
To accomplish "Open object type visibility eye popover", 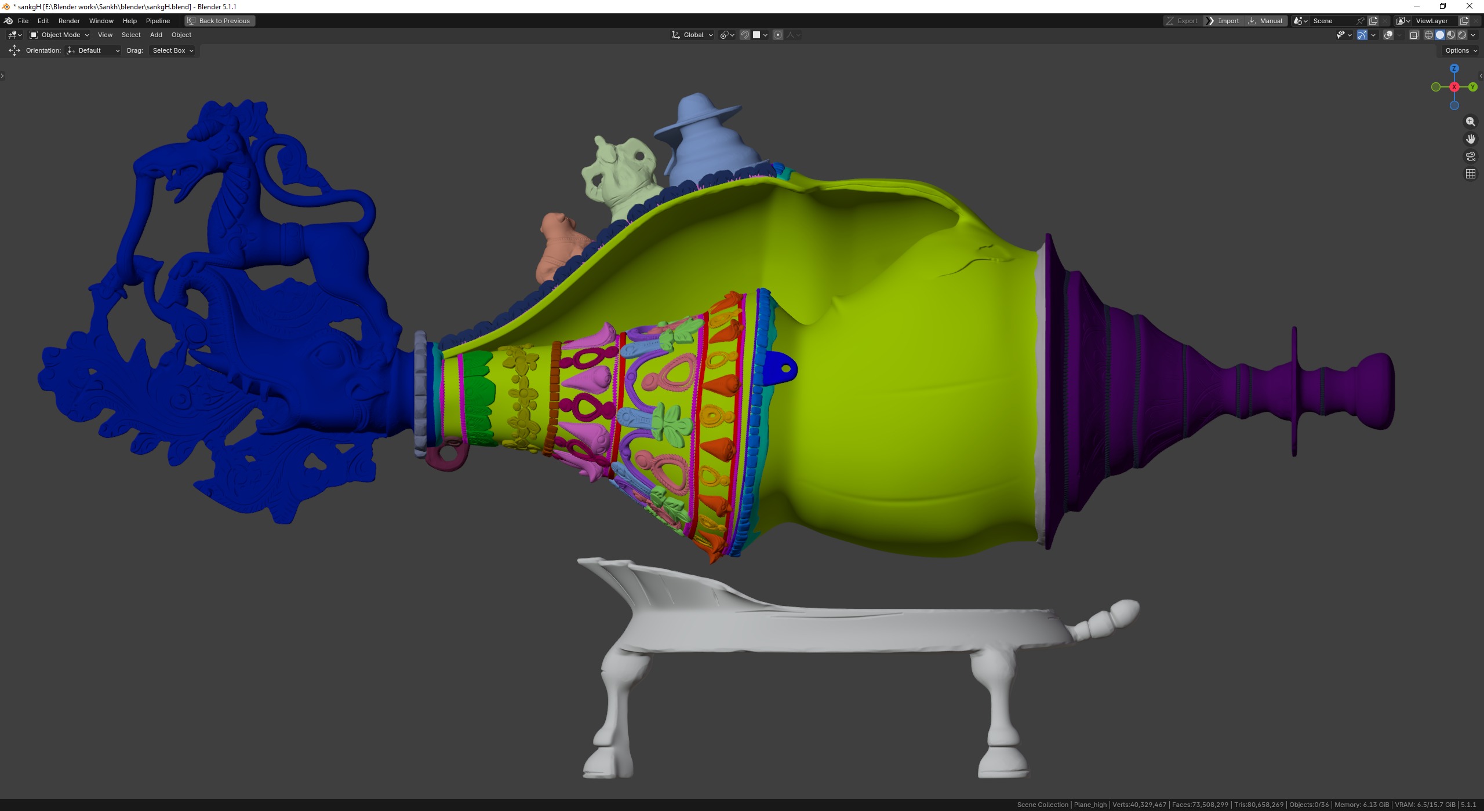I will (x=1344, y=35).
